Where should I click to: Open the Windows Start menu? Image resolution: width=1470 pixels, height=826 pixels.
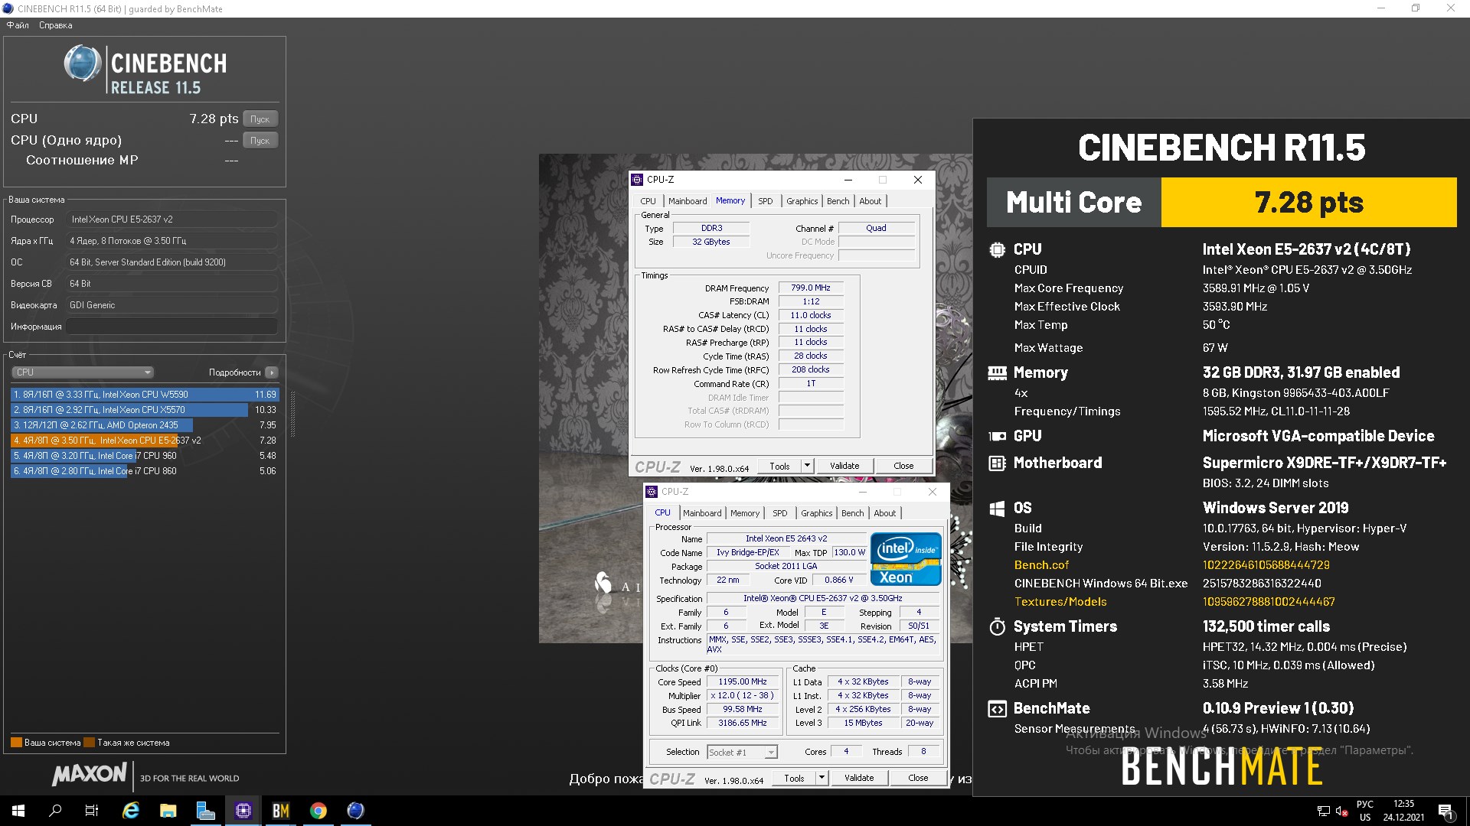[x=18, y=811]
